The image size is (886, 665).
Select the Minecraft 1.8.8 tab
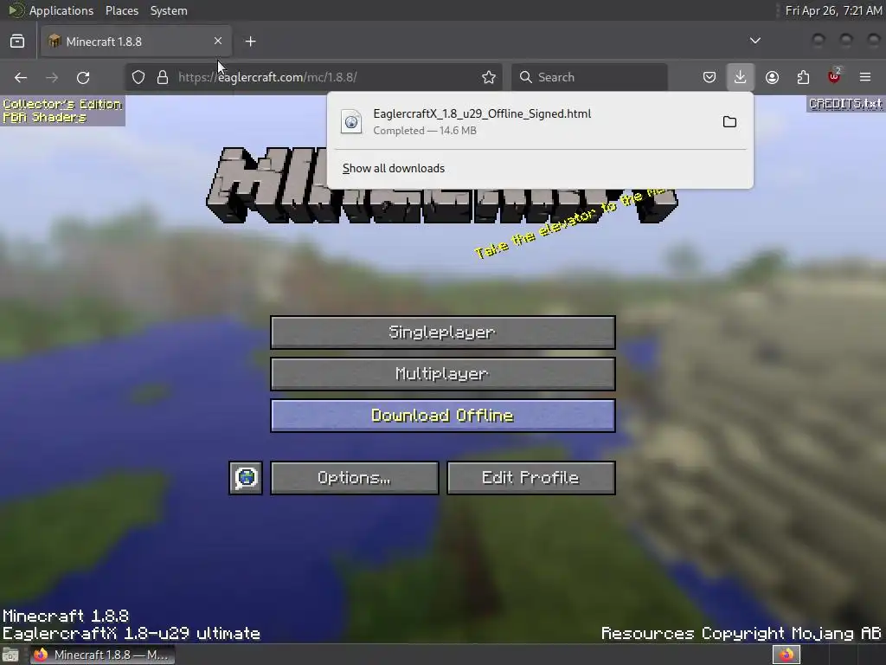point(136,42)
